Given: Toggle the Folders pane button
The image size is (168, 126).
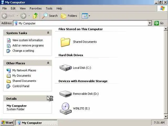Looking at the screenshot, I should coord(69,16).
